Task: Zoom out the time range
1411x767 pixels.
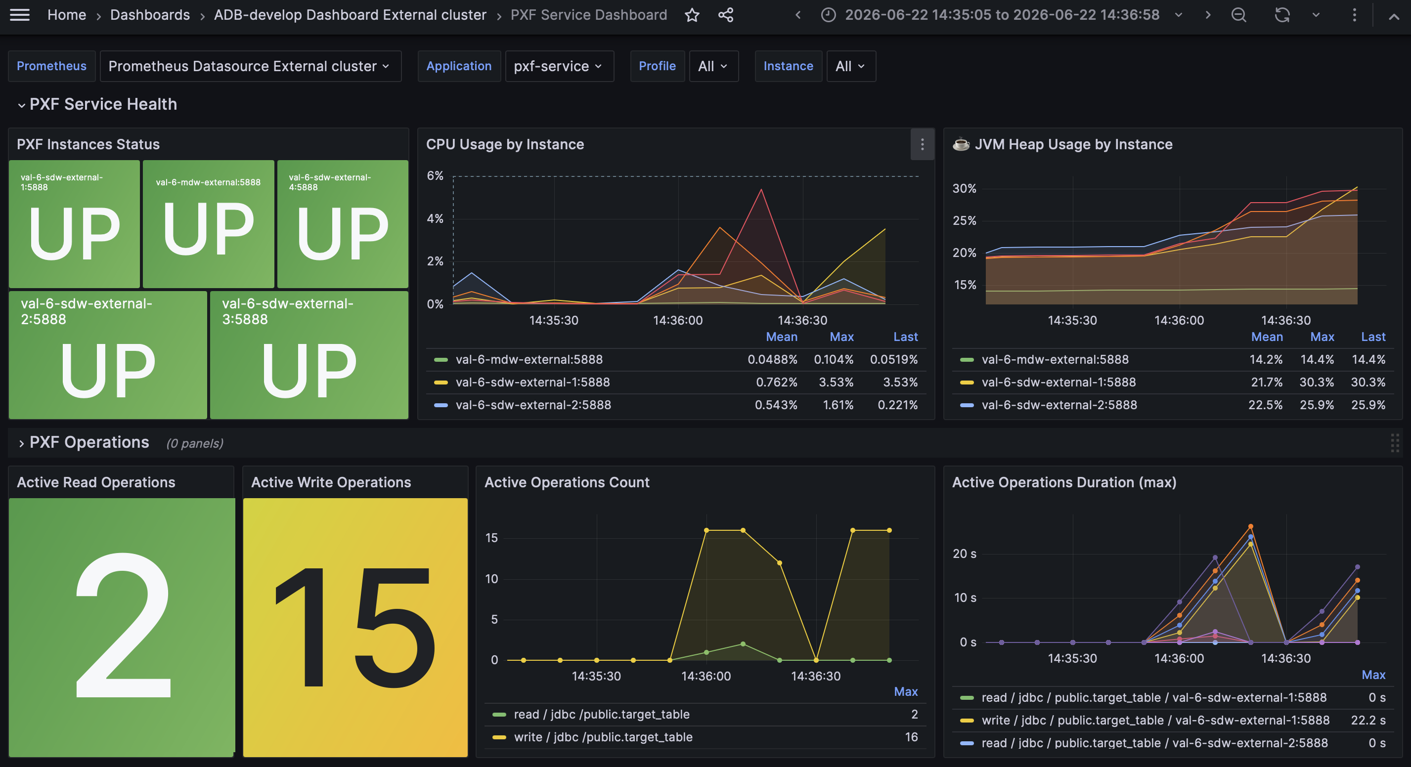Action: (x=1239, y=15)
